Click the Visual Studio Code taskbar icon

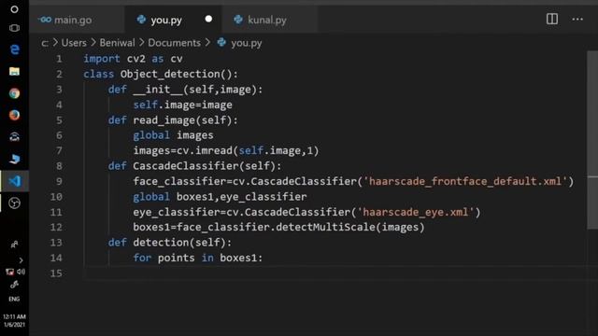pyautogui.click(x=15, y=181)
